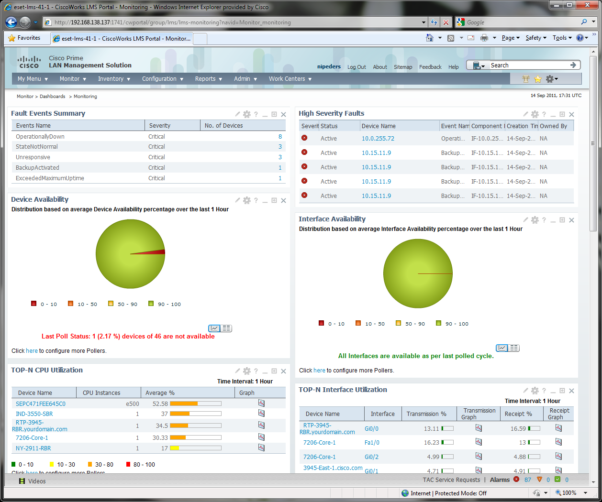Open Receipt graph for RTP-3945-RBR Gi0/0

click(558, 428)
